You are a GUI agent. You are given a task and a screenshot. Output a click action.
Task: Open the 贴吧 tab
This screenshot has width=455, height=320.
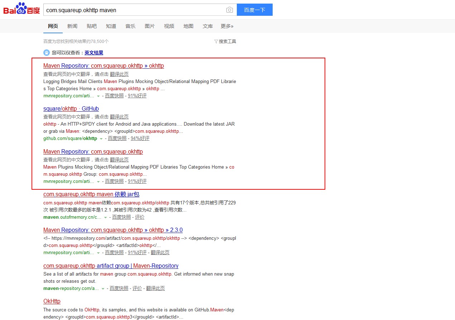[x=92, y=26]
